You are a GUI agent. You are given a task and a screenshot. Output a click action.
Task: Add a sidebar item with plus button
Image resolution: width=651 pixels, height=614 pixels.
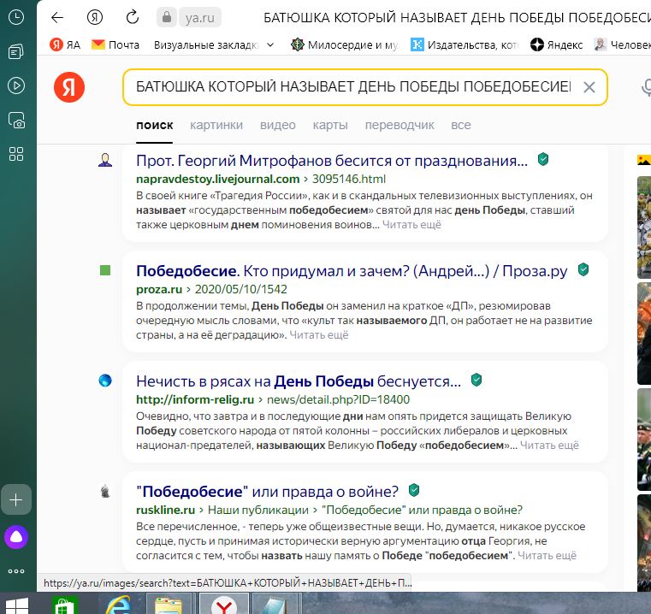(16, 499)
